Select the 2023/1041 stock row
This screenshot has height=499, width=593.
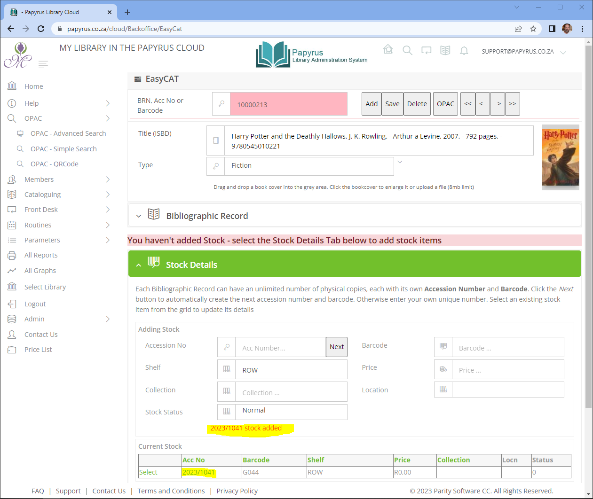click(148, 472)
